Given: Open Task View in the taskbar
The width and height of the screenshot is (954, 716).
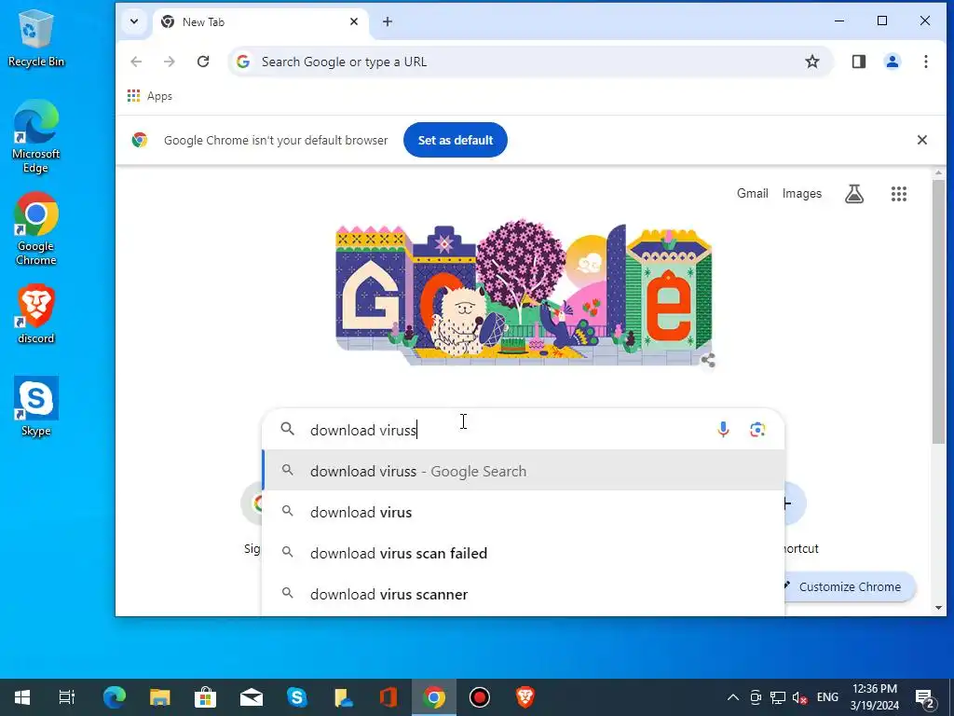Looking at the screenshot, I should click(66, 697).
